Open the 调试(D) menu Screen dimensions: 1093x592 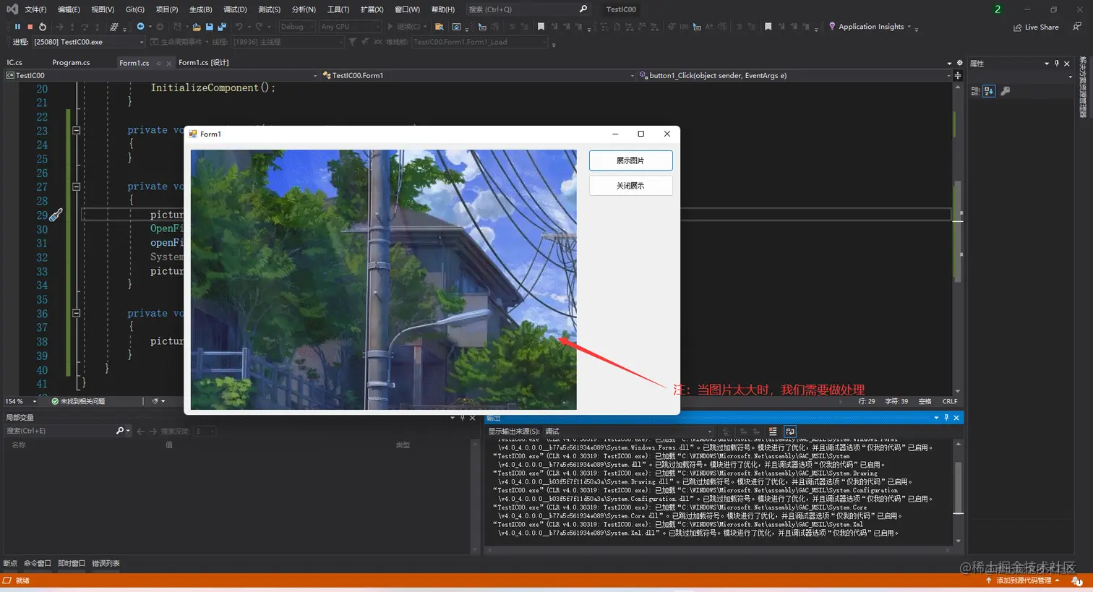click(235, 9)
